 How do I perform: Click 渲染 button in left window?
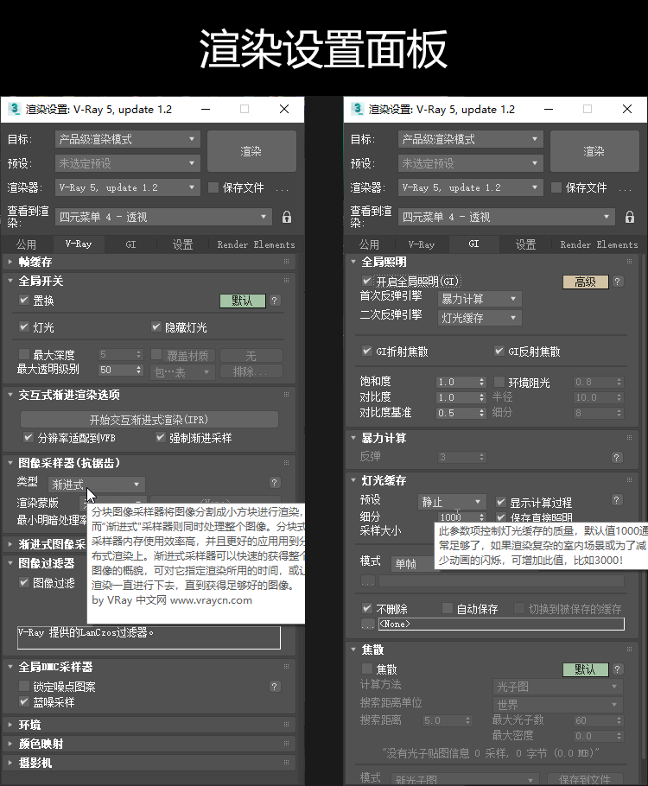(x=251, y=151)
